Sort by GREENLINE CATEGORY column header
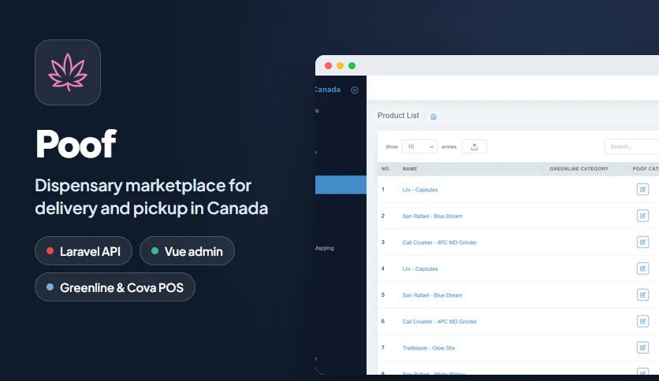This screenshot has height=381, width=659. coord(579,168)
